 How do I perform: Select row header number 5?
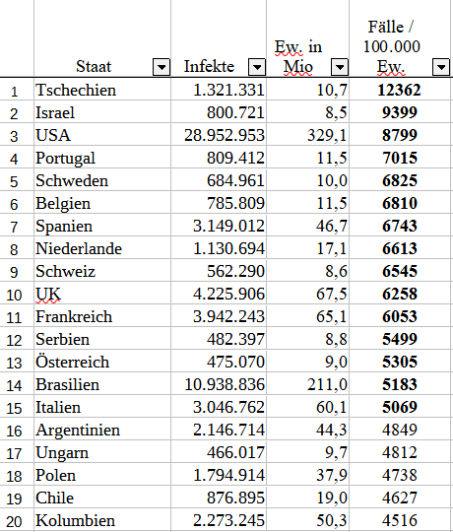click(14, 180)
